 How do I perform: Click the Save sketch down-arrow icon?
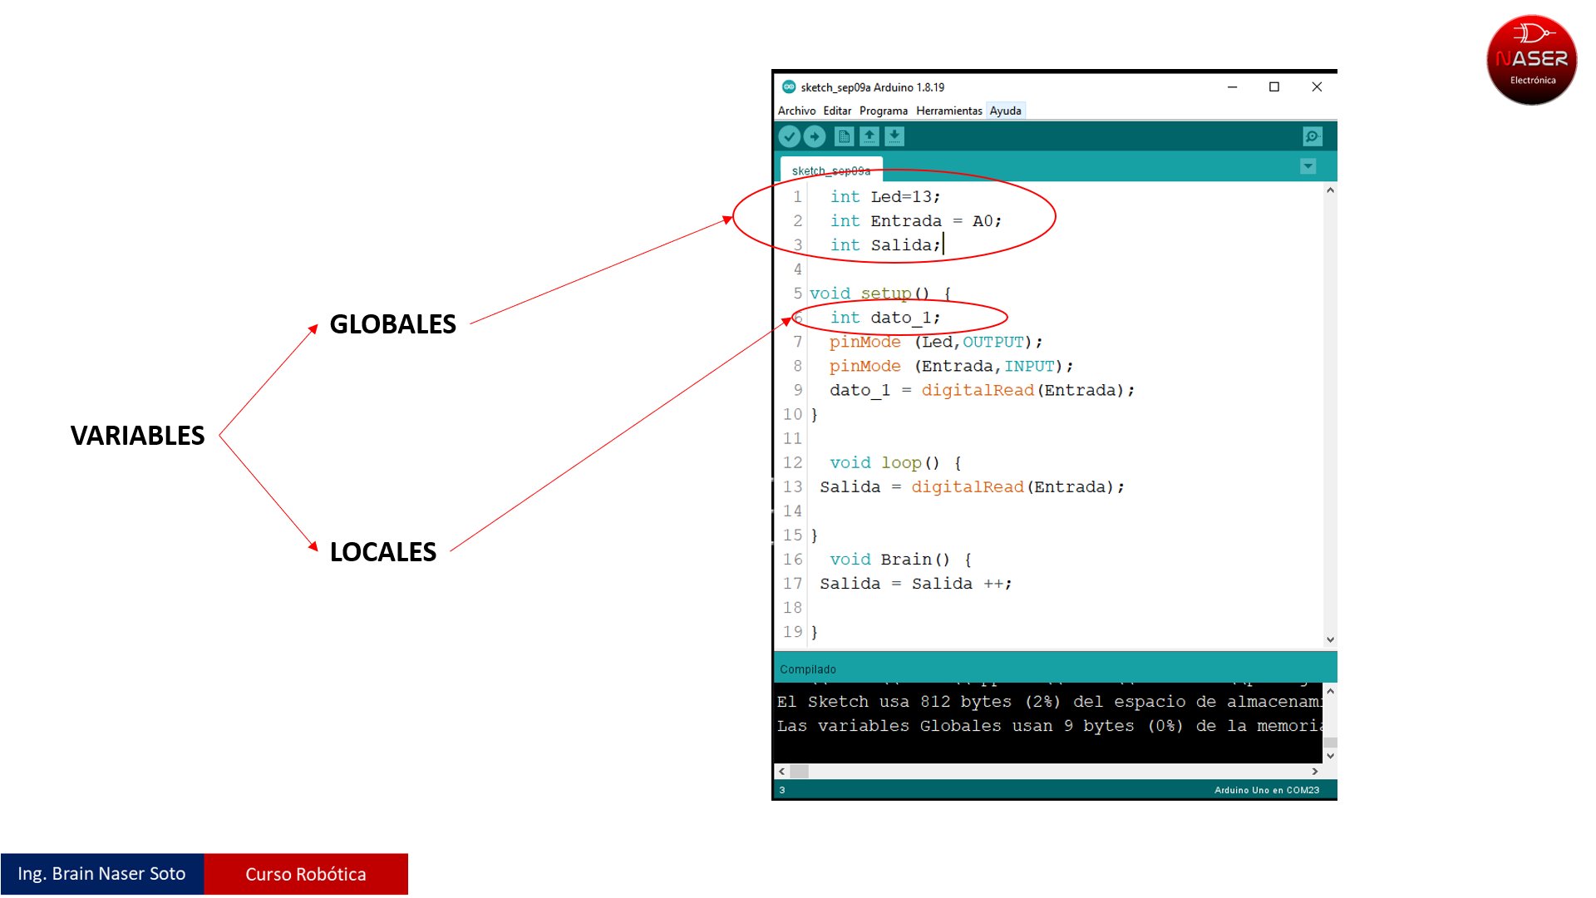click(894, 136)
